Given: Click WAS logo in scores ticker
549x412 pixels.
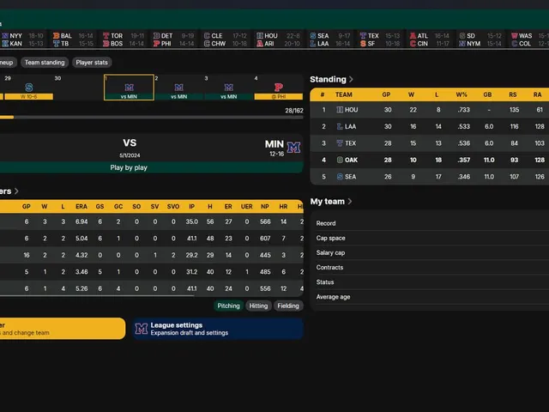Looking at the screenshot, I should 515,36.
